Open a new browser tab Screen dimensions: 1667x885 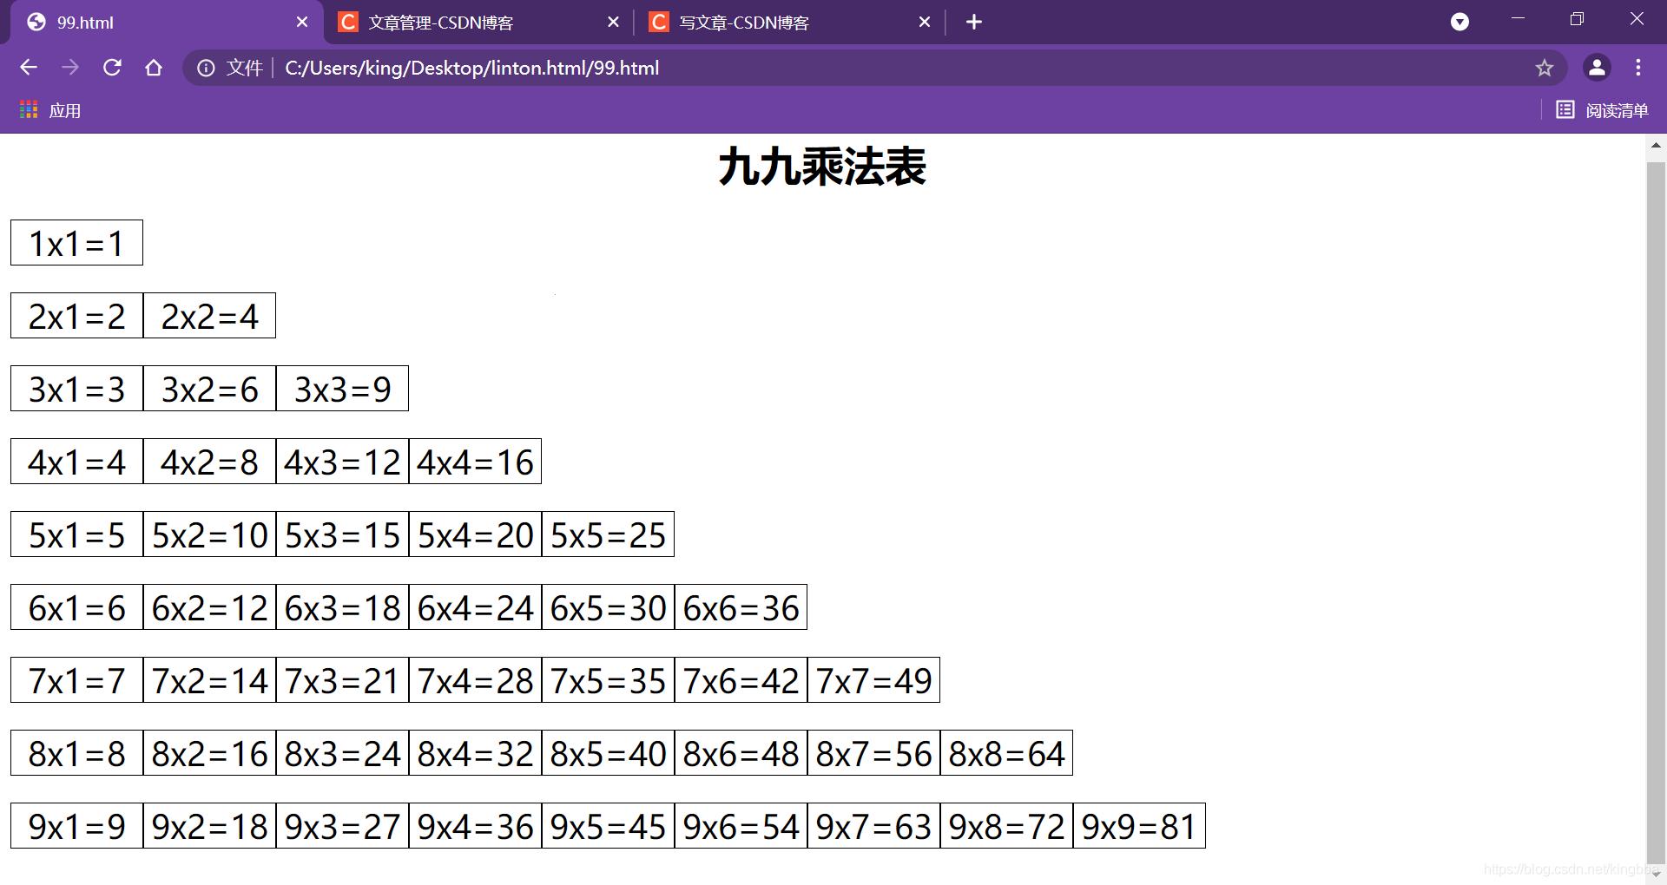point(974,23)
